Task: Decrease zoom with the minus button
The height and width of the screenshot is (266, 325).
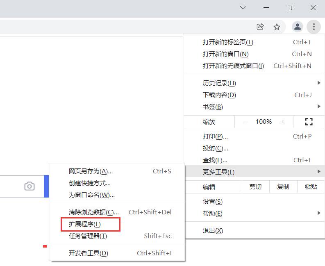Action: [244, 122]
